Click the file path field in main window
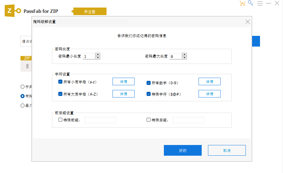283x173 pixels. (x=26, y=41)
